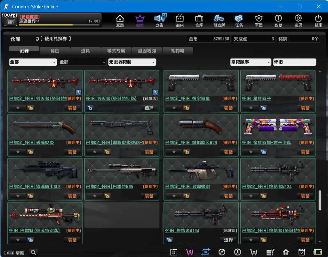328x257 pixels.
Task: Expand the 志远世界 player name chevron
Action: 38,21
